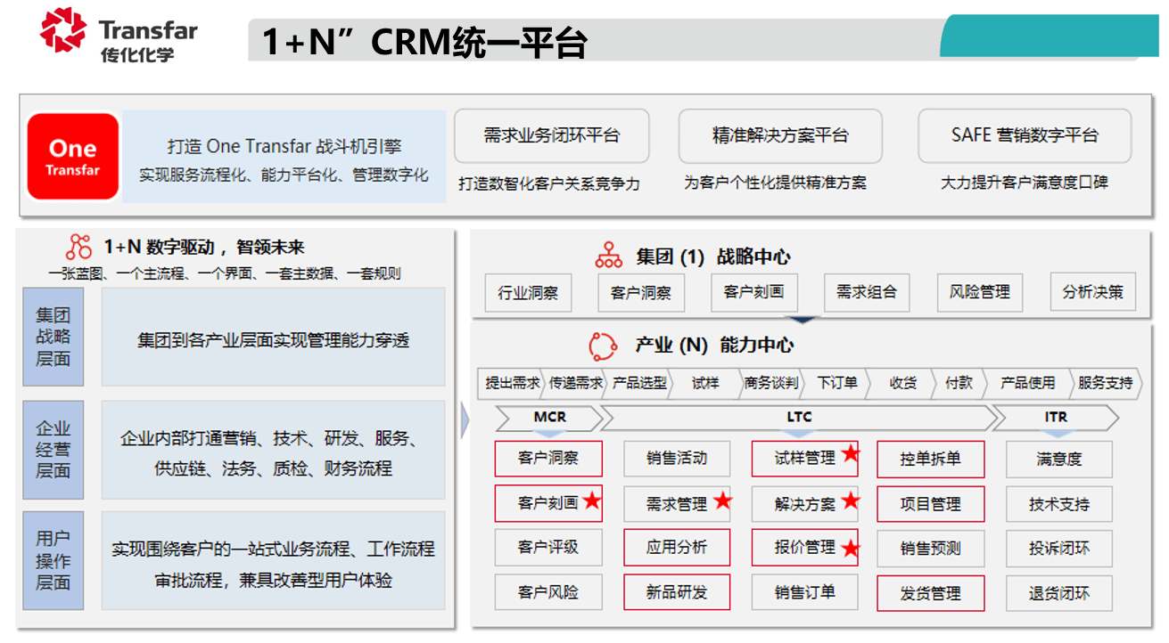Image resolution: width=1169 pixels, height=643 pixels.
Task: Open the 销售订单 box
Action: point(805,592)
